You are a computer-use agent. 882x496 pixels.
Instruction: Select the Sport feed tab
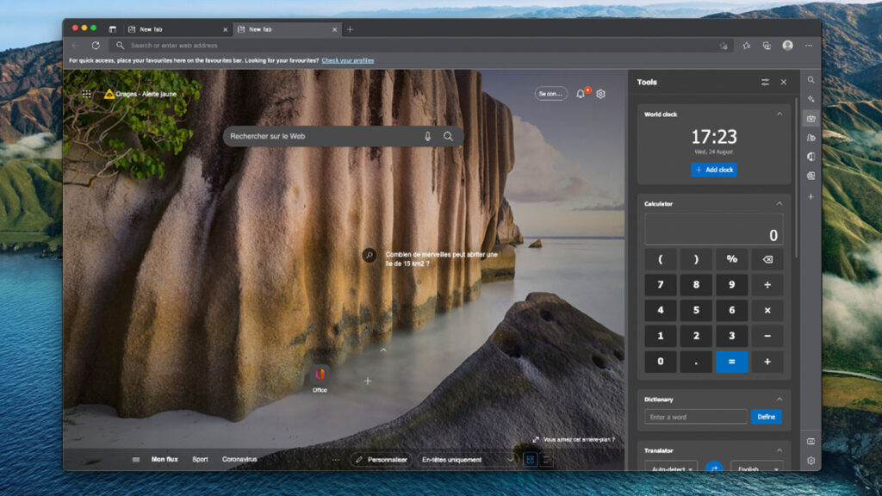pyautogui.click(x=200, y=459)
